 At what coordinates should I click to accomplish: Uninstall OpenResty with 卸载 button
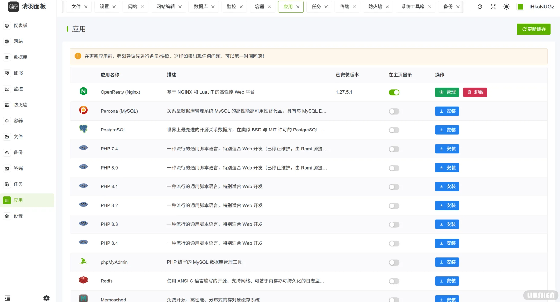(475, 92)
